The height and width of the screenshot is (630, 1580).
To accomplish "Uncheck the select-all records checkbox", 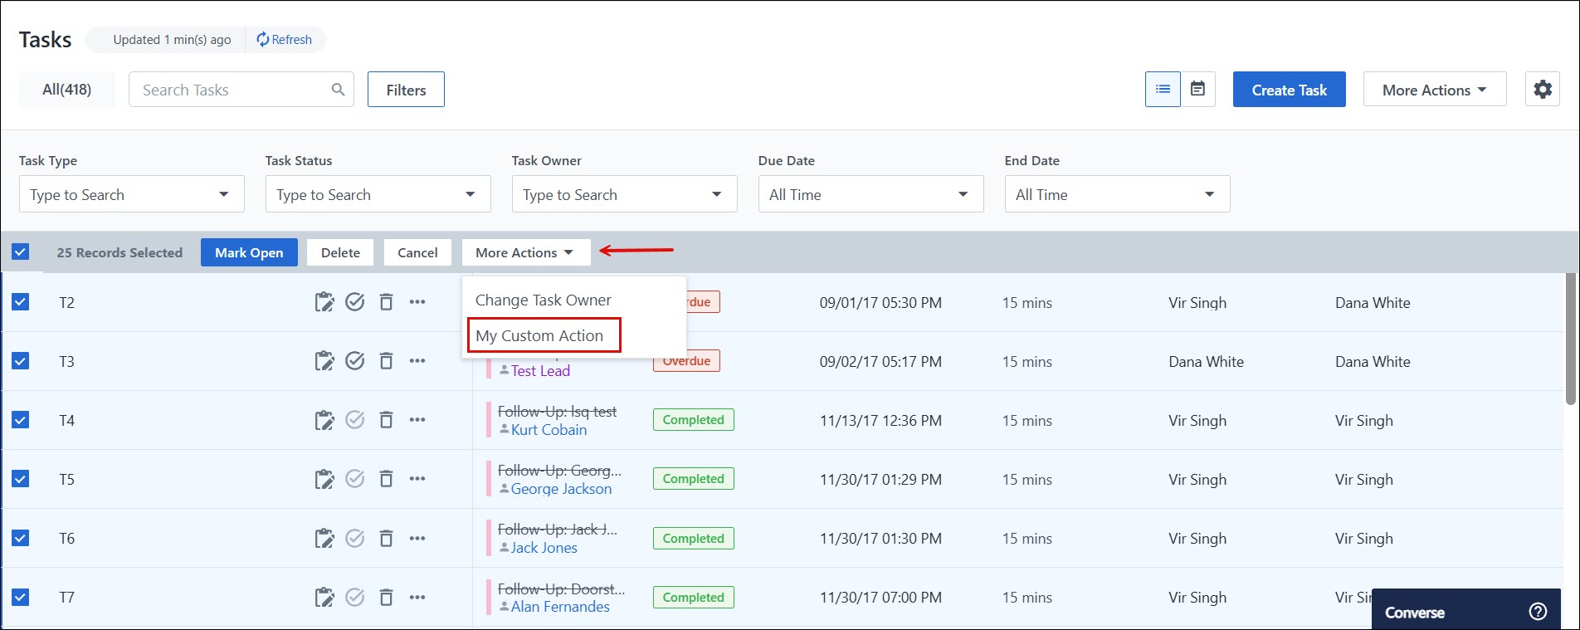I will point(21,252).
